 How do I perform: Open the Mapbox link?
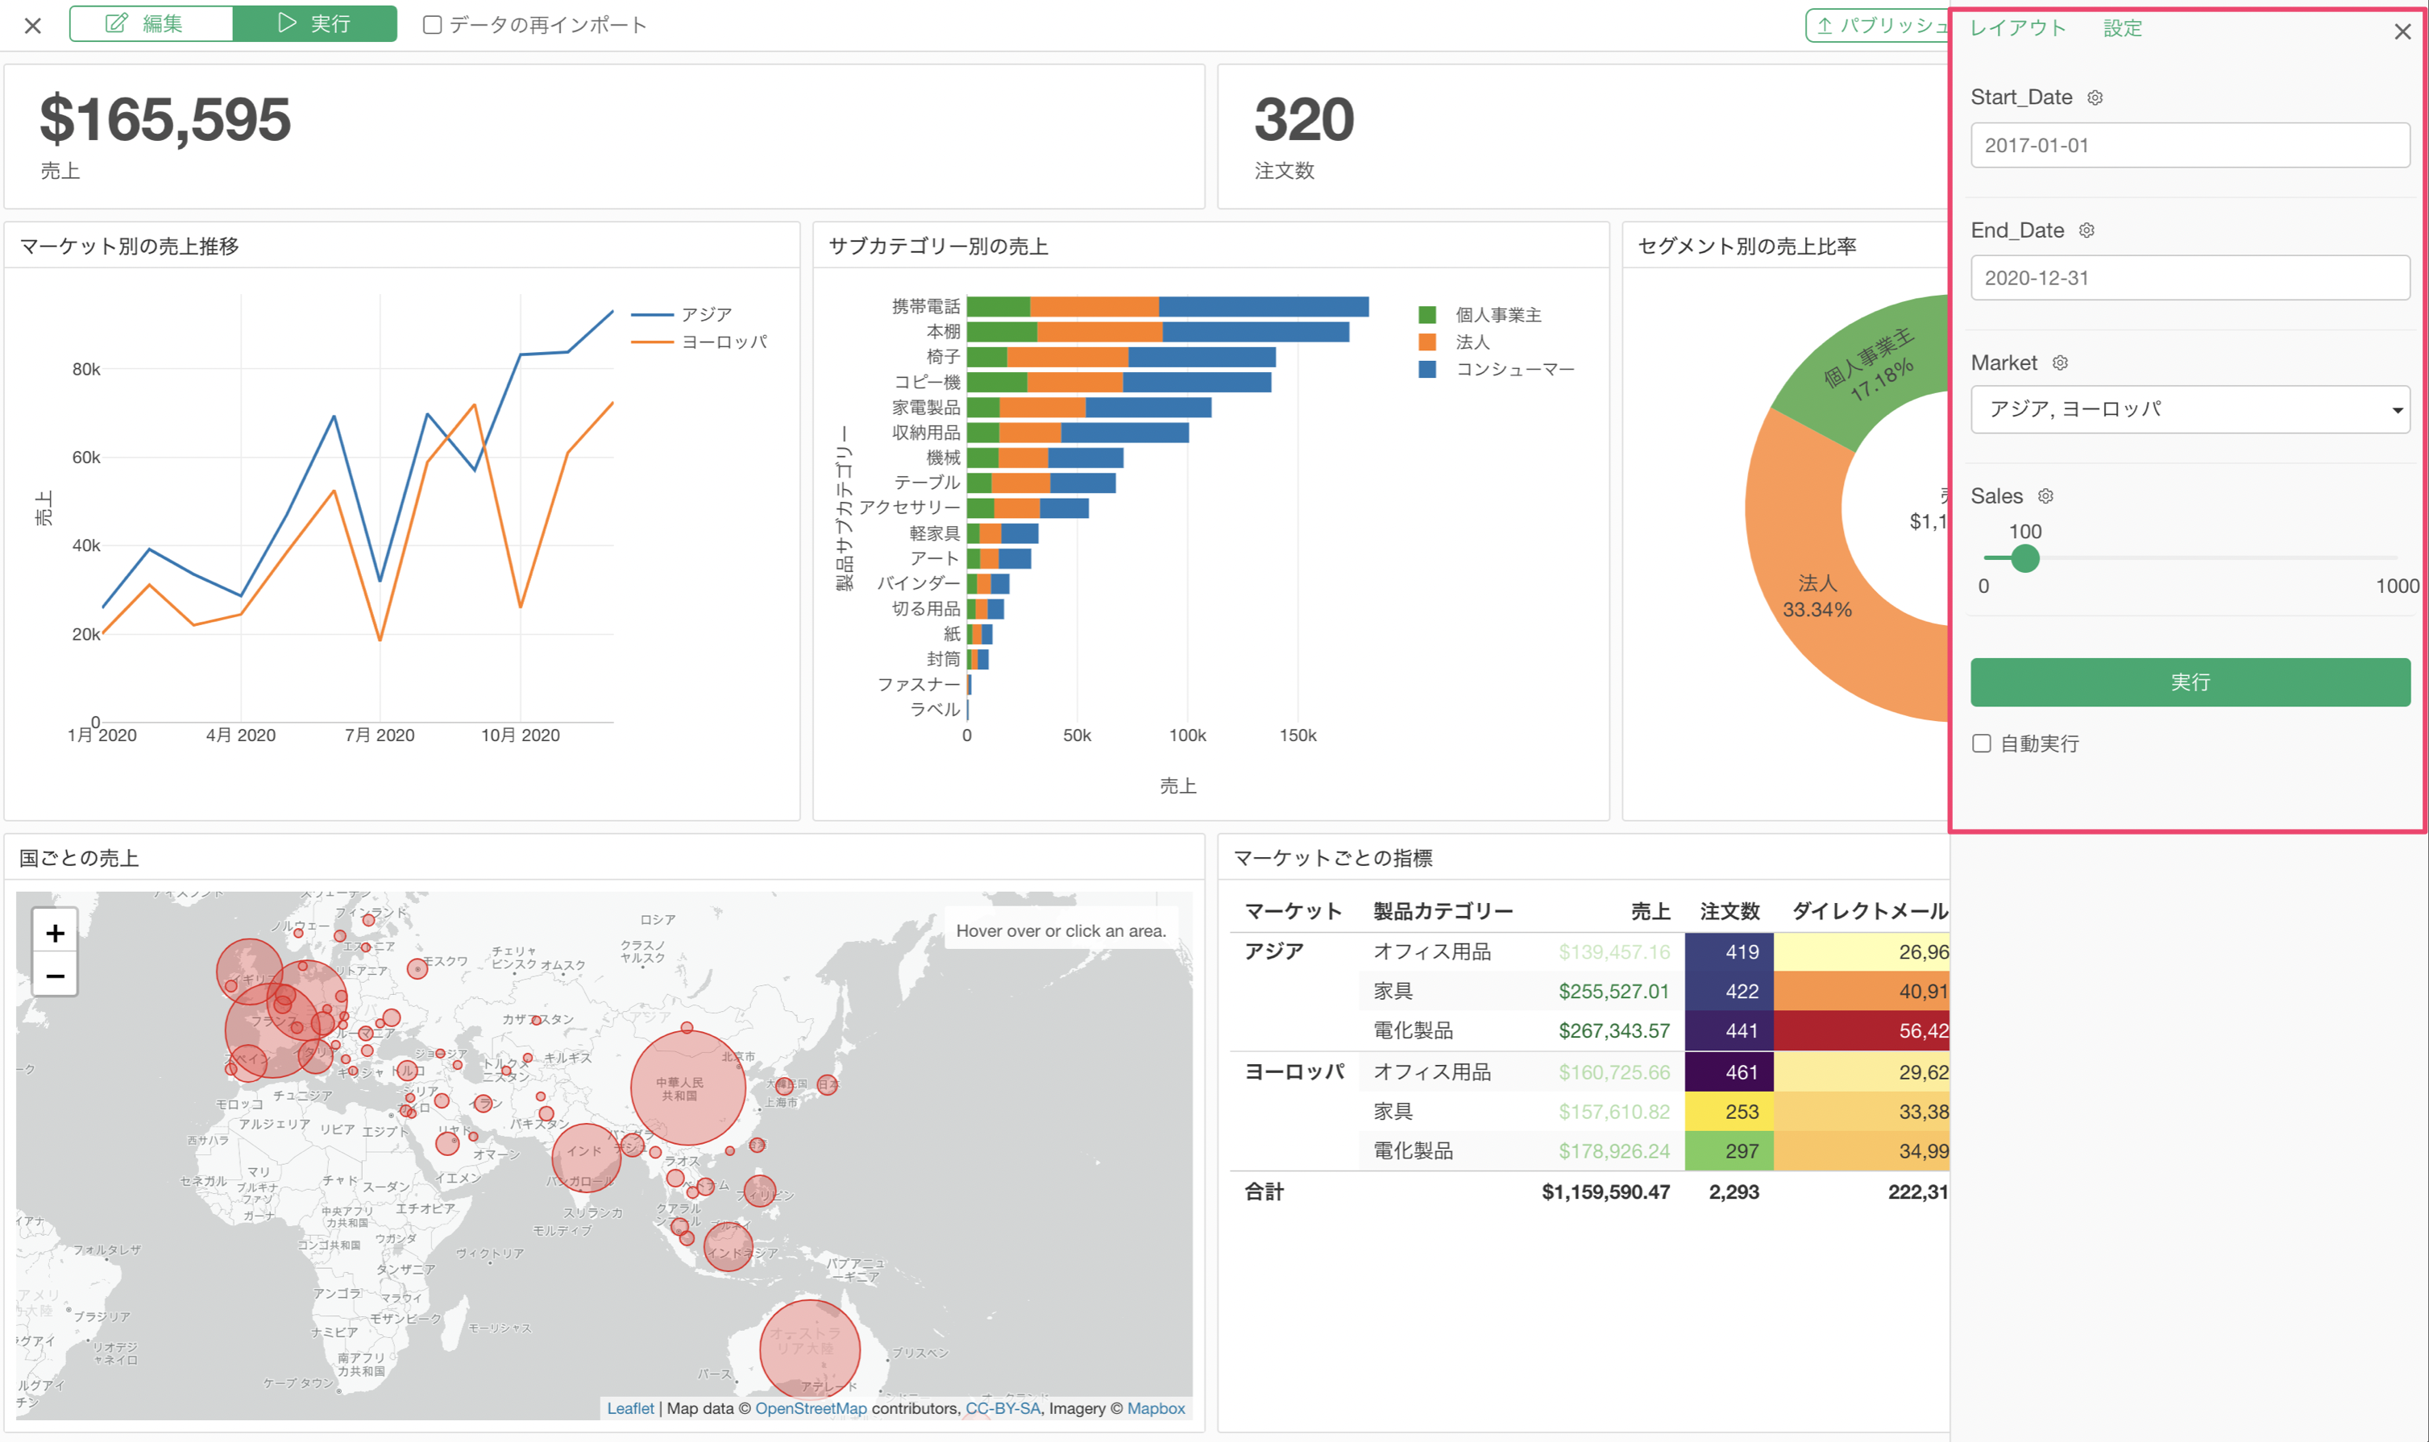click(x=1156, y=1408)
